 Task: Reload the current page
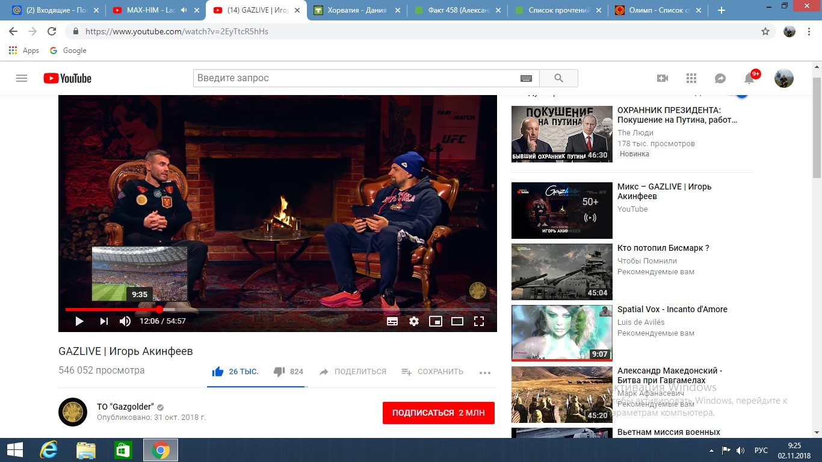(x=52, y=31)
